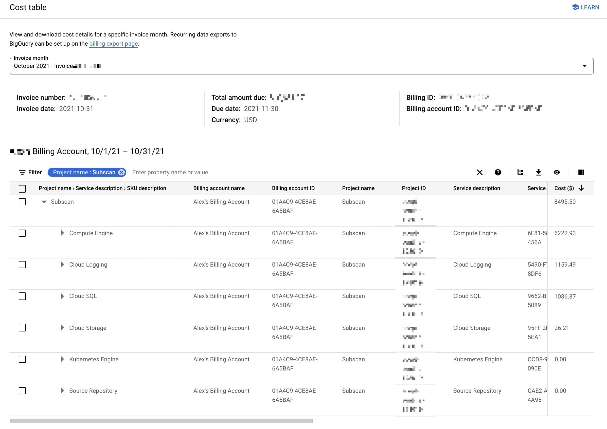Sort by Cost descending arrow
This screenshot has height=429, width=607.
tap(581, 188)
